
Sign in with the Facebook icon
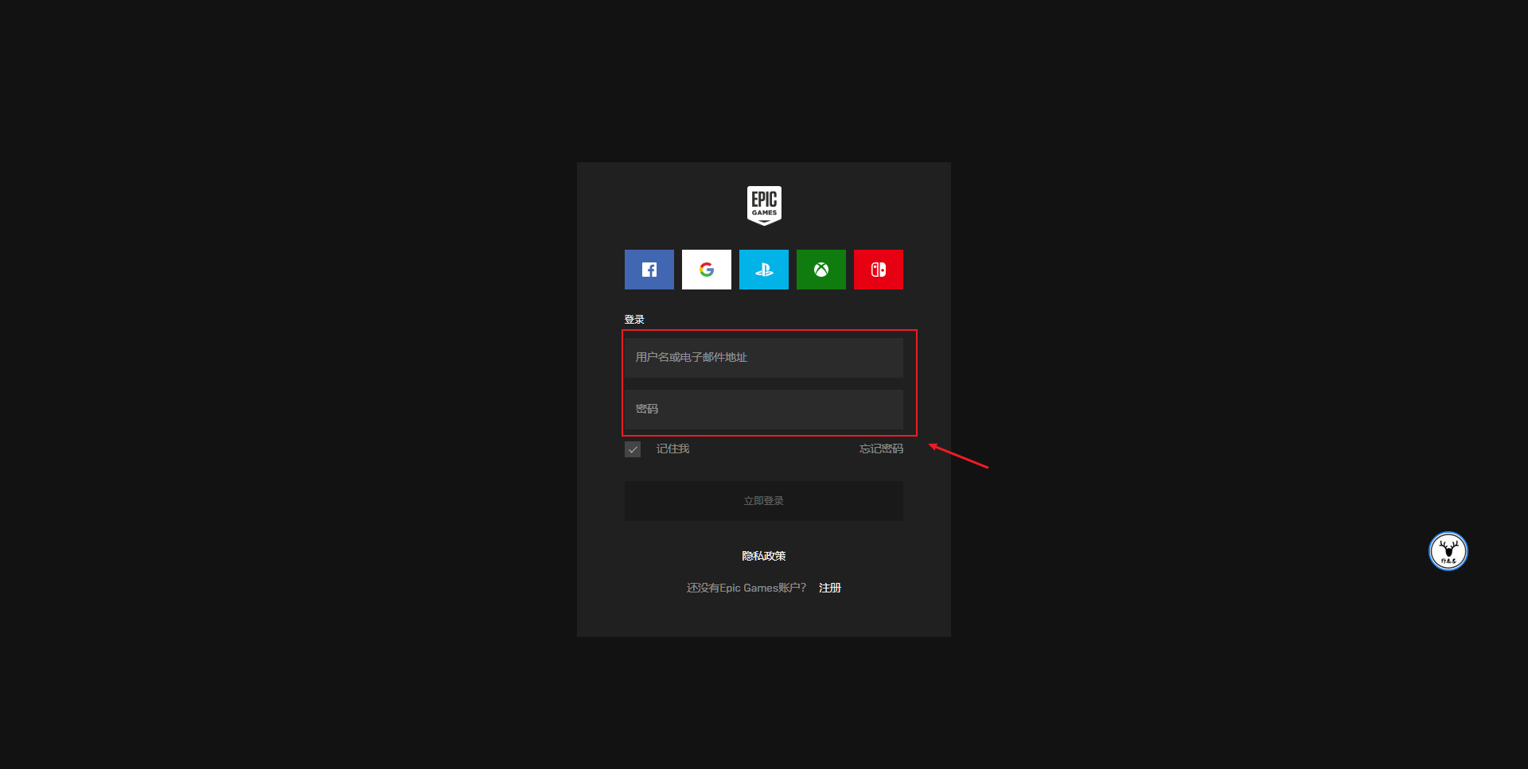649,270
